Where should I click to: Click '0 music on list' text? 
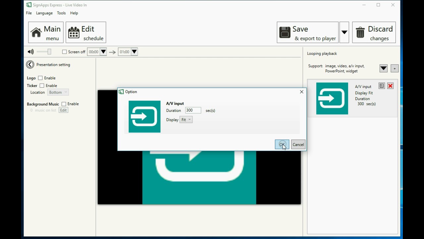43,110
